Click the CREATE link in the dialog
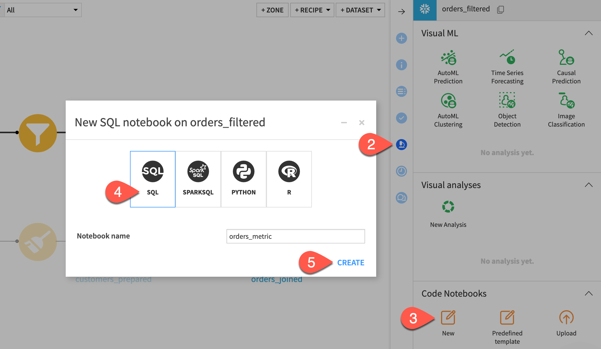601x349 pixels. pos(350,262)
